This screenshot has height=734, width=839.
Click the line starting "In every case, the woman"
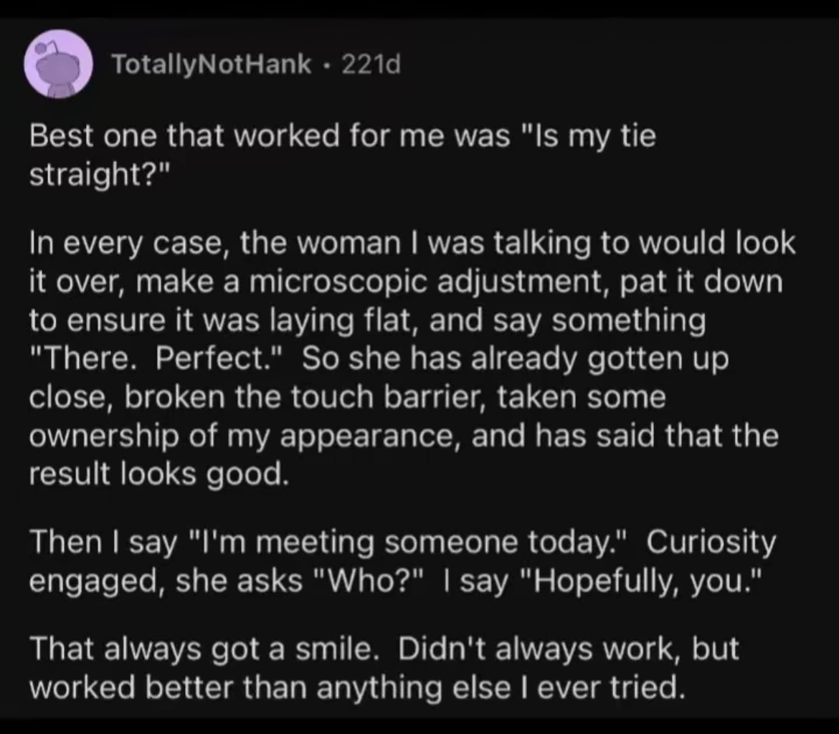(412, 242)
